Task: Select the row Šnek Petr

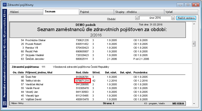Action: (x=97, y=77)
